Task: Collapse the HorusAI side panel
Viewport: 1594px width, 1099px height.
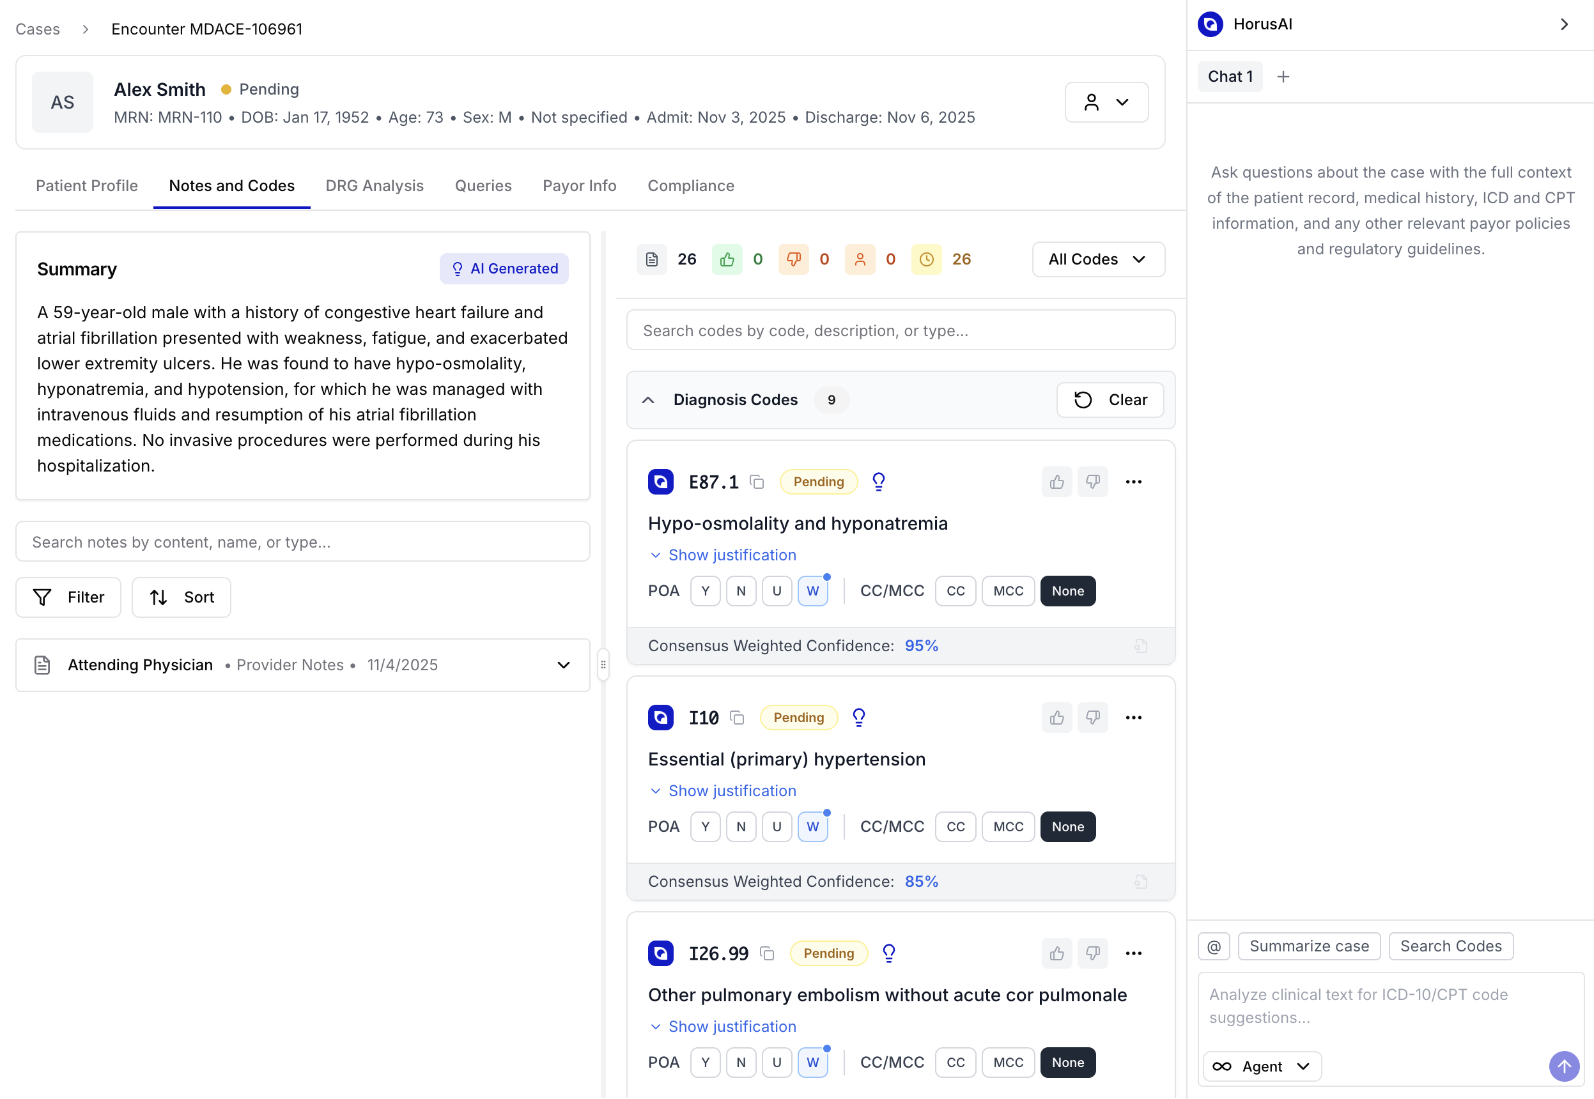Action: [1564, 25]
